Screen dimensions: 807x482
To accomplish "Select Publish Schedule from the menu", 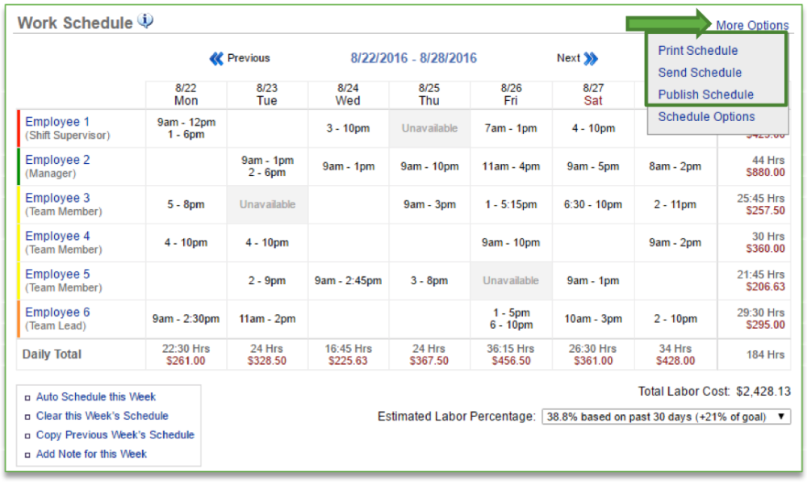I will pos(706,94).
